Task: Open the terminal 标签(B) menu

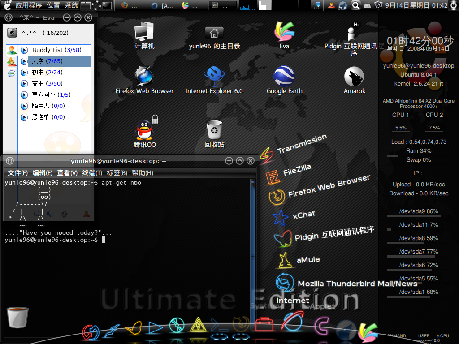Action: pyautogui.click(x=117, y=173)
